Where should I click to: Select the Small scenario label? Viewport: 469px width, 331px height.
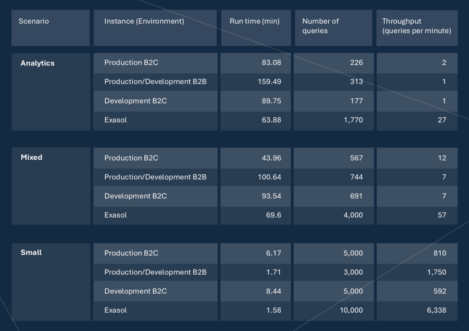point(31,252)
